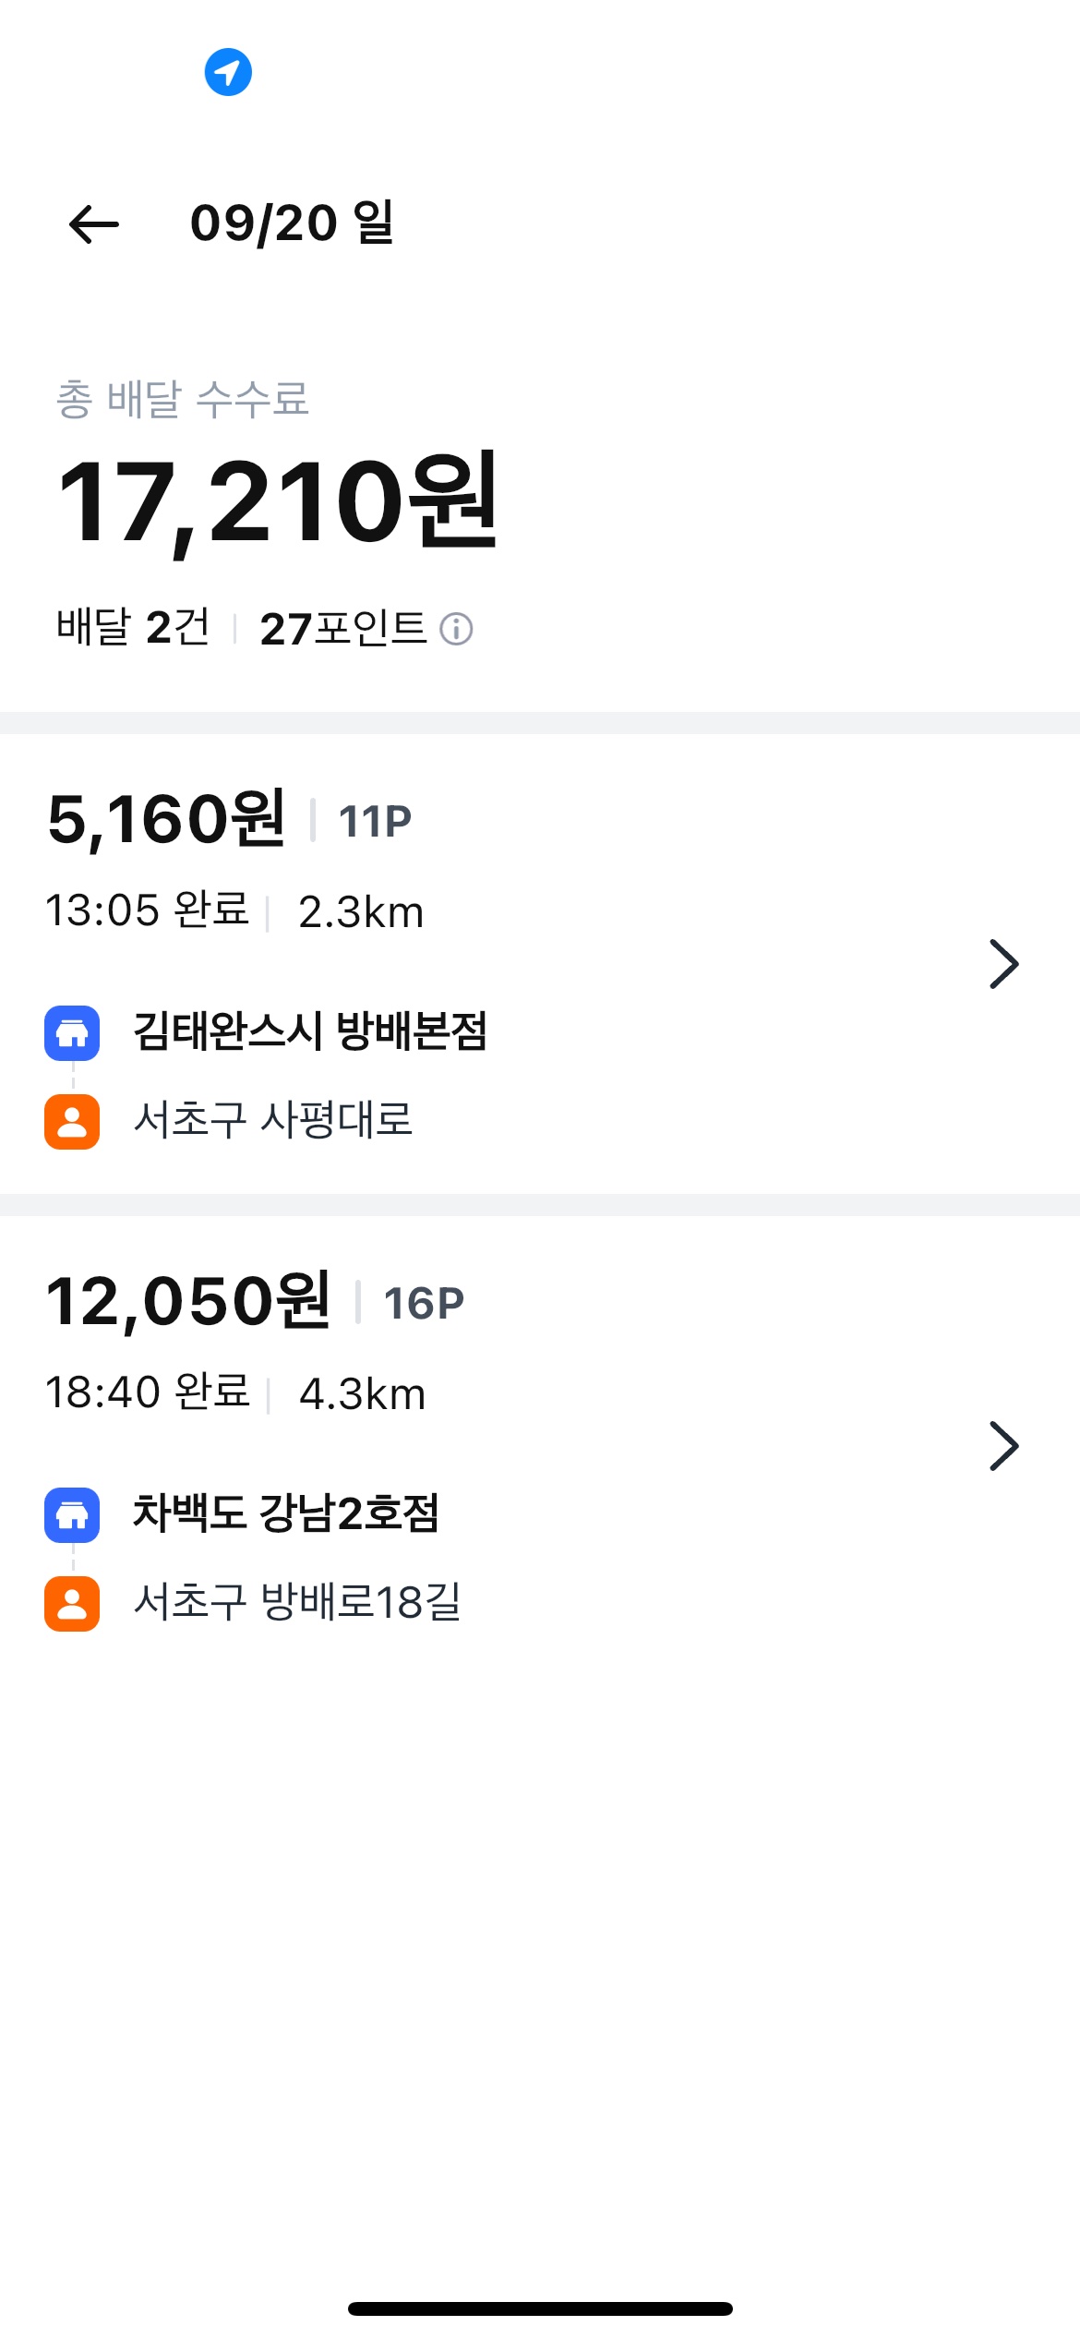Select the 09/20 일 date title
Viewport: 1080px width, 2338px height.
[x=292, y=223]
